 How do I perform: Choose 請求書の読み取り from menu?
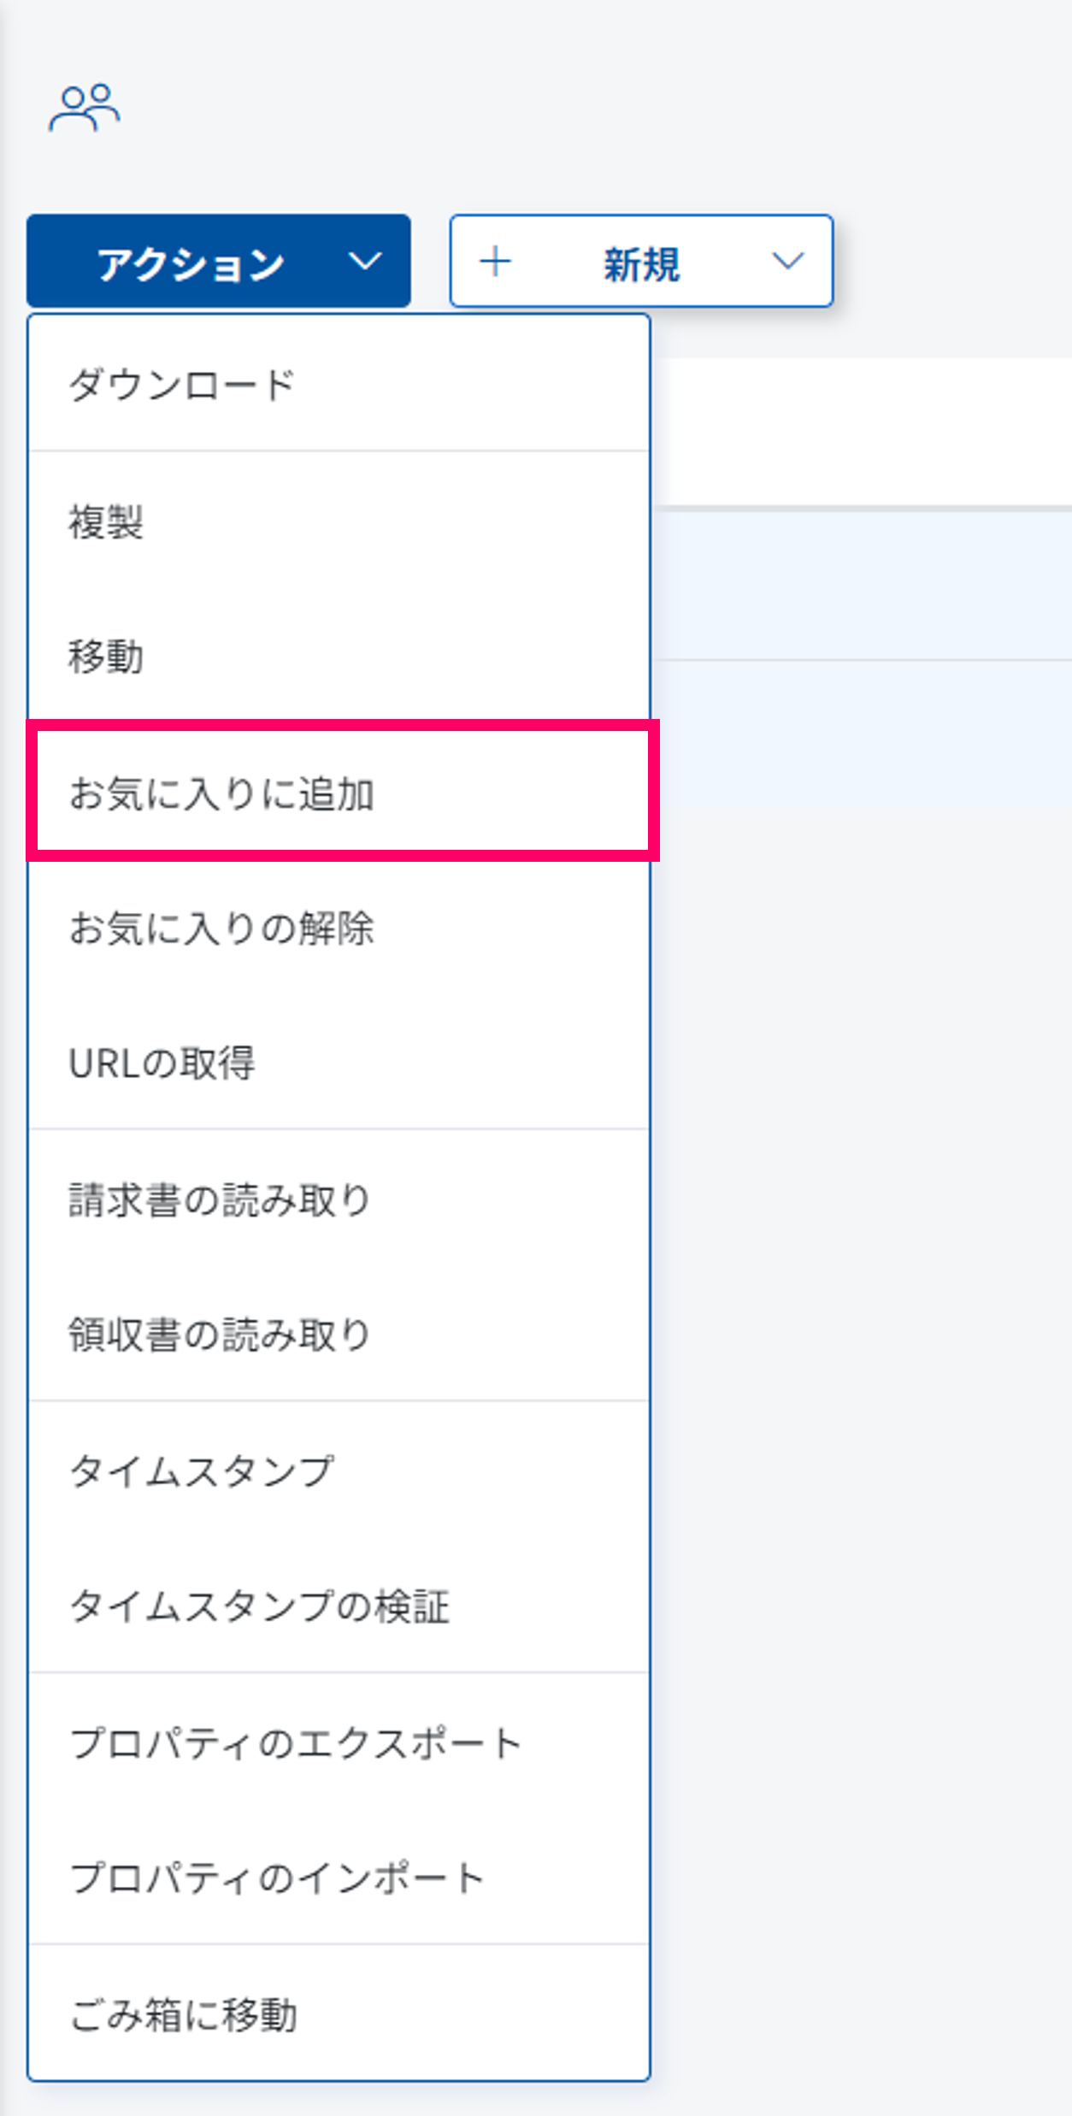point(219,1199)
